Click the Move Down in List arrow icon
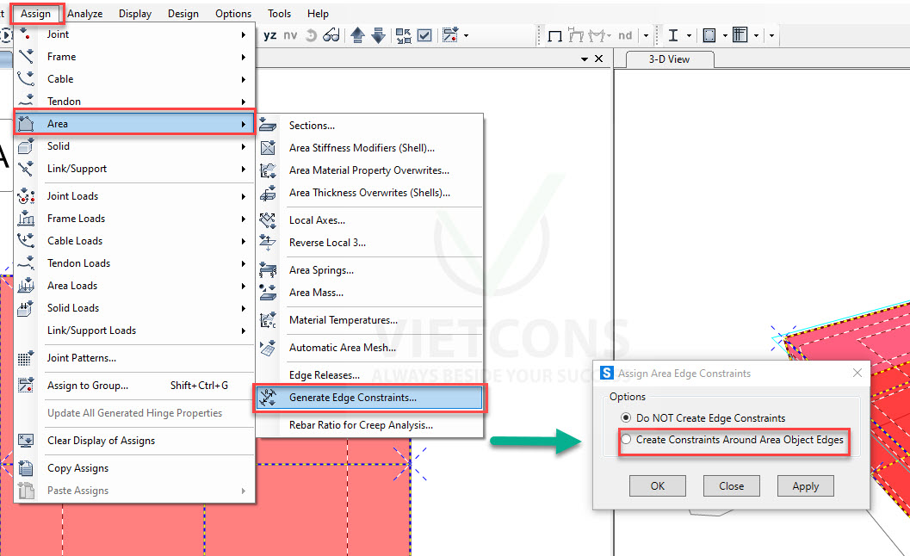The height and width of the screenshot is (556, 910). coord(379,35)
